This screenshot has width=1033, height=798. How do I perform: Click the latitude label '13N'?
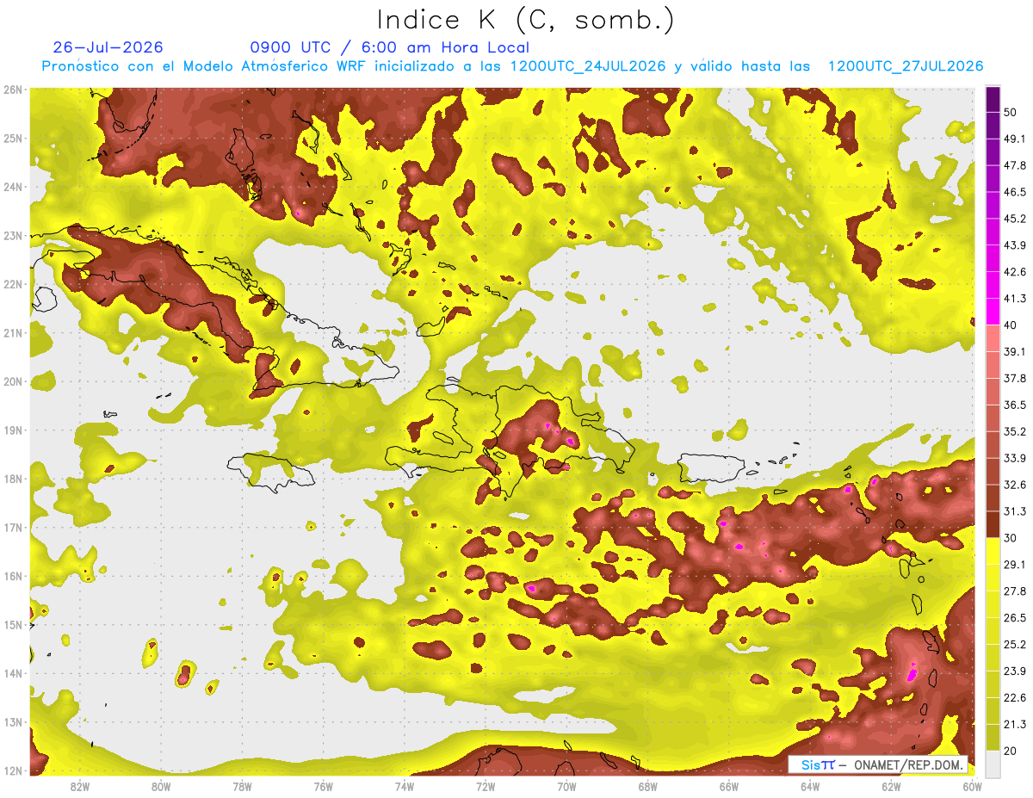tap(12, 722)
